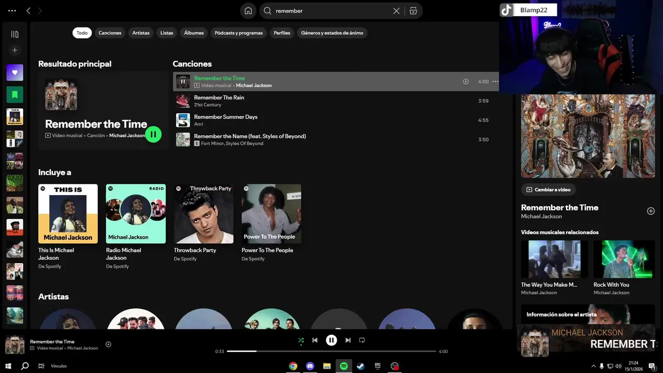
Task: Open File Explorer from the taskbar
Action: 327,366
